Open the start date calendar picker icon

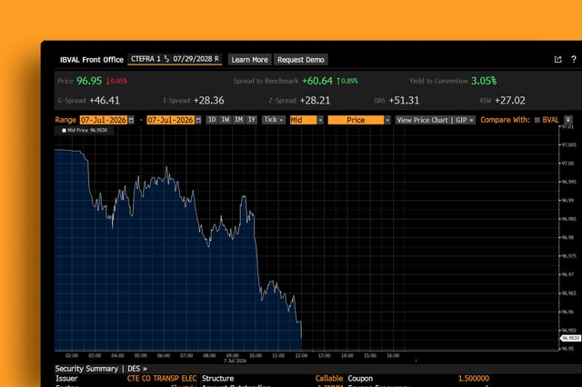(131, 120)
